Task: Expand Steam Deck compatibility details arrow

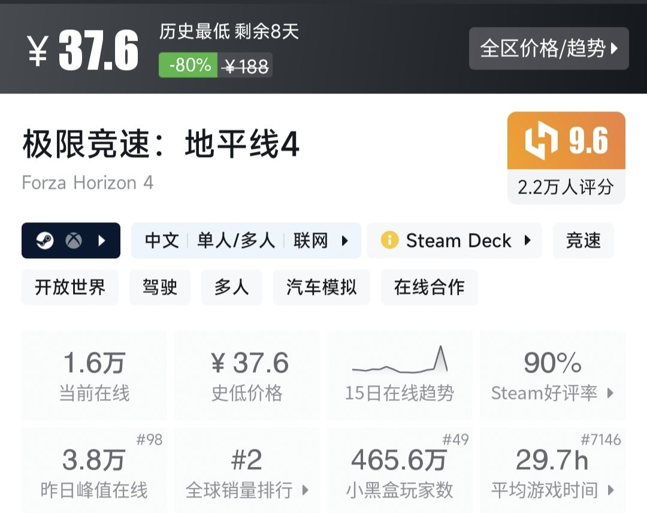Action: coord(527,241)
